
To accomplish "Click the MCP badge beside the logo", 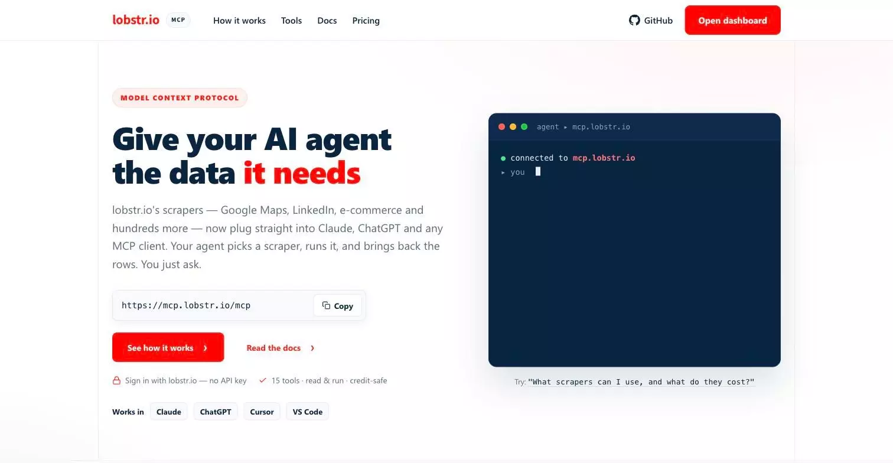I will (178, 20).
